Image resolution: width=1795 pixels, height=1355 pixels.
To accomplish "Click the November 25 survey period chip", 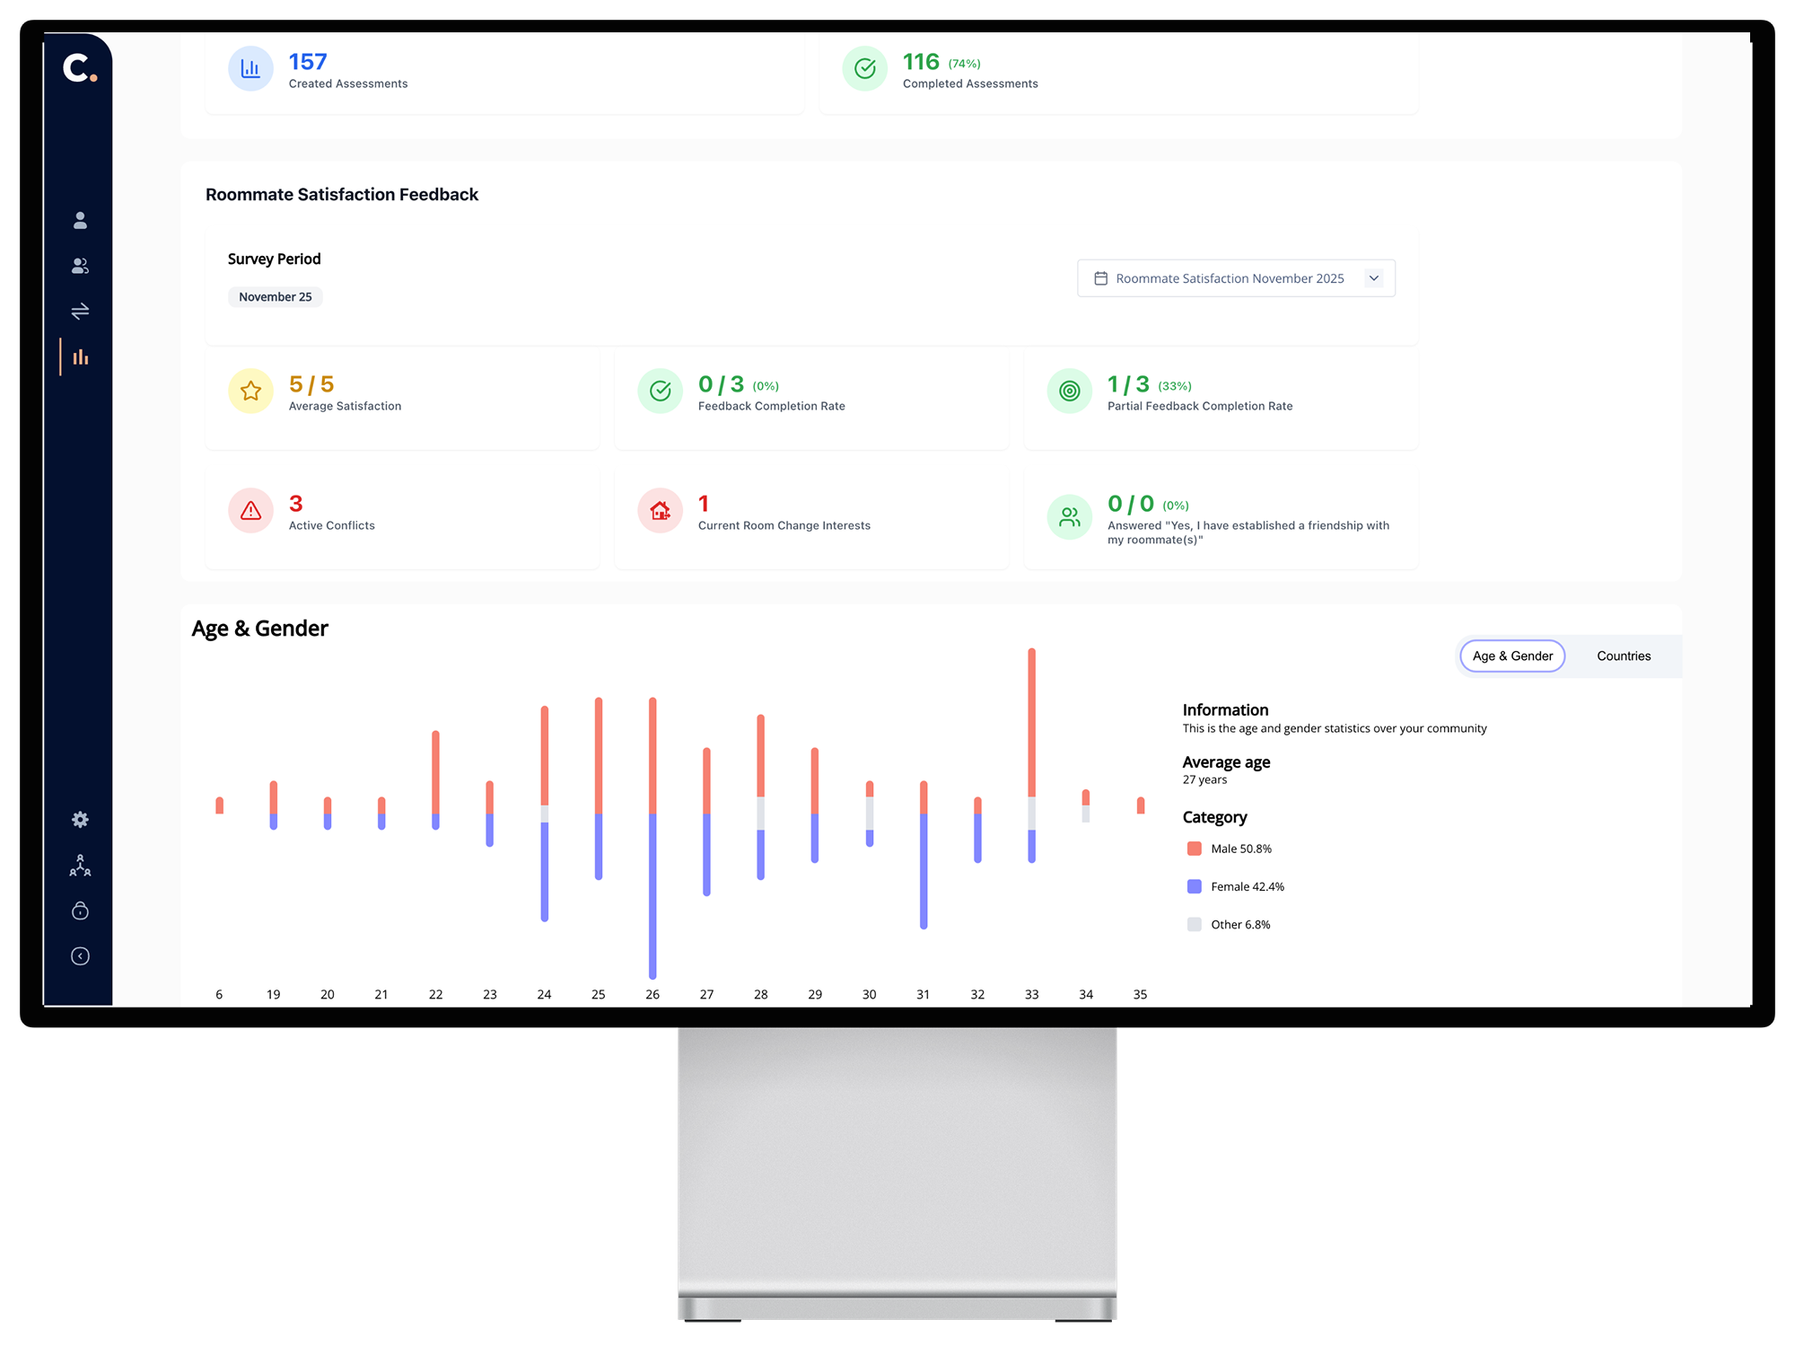I will [x=275, y=297].
